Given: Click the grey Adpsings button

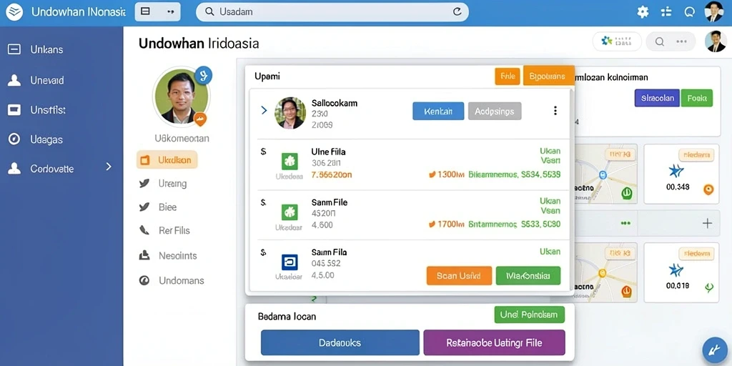Looking at the screenshot, I should tap(495, 111).
